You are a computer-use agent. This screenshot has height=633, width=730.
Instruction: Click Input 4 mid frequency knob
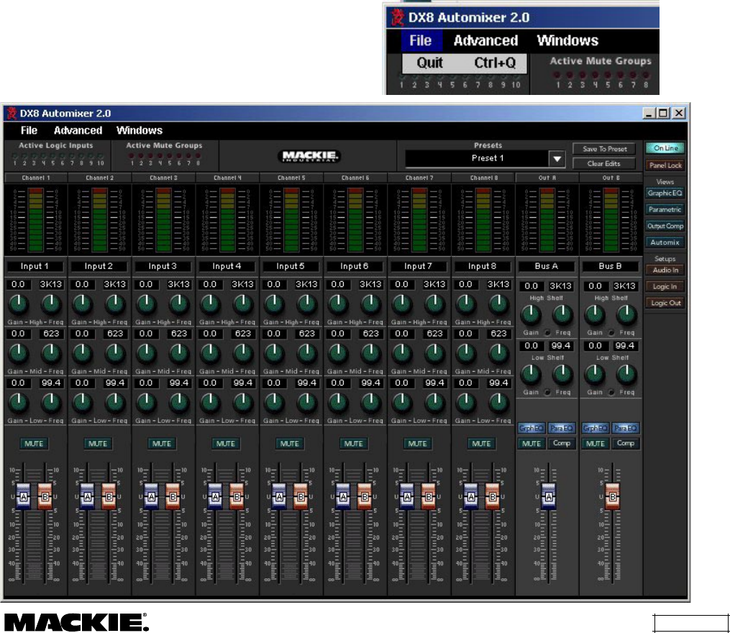click(x=242, y=353)
